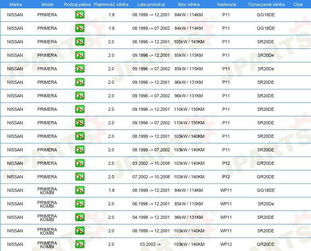Screen dimensions: 311x251
Task: Click the Marka column header
Action: 16,4
